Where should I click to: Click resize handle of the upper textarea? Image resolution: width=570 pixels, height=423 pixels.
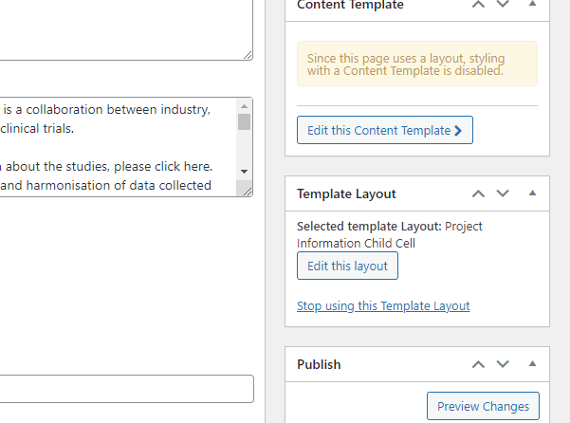click(248, 55)
